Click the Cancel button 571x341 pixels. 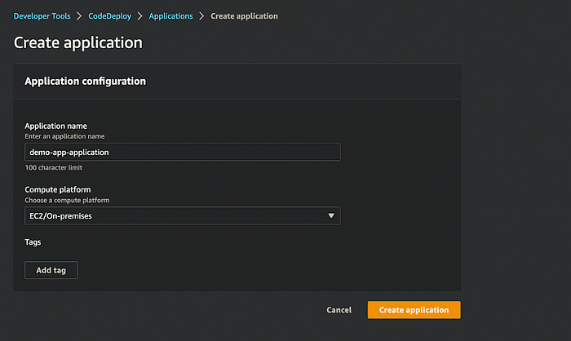click(339, 310)
